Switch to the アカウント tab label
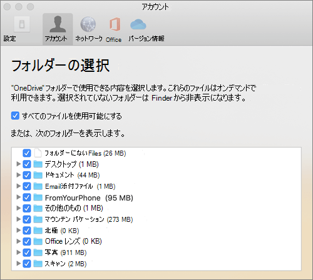 point(56,39)
